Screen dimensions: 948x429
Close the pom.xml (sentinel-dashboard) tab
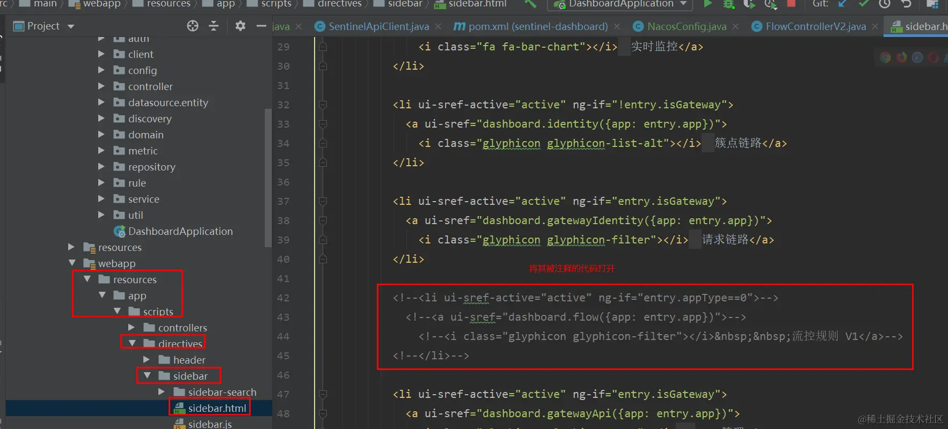617,26
